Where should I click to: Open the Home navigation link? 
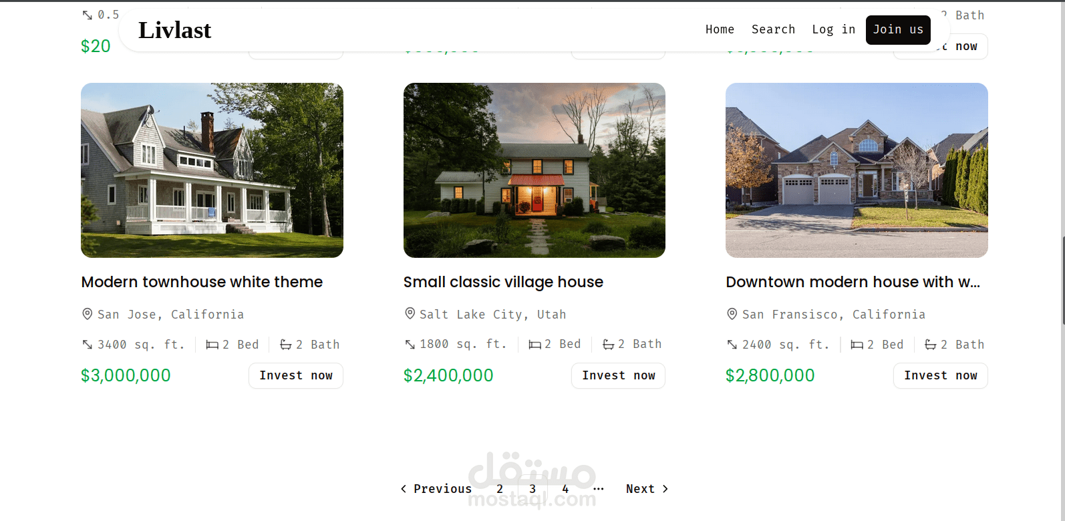coord(720,29)
